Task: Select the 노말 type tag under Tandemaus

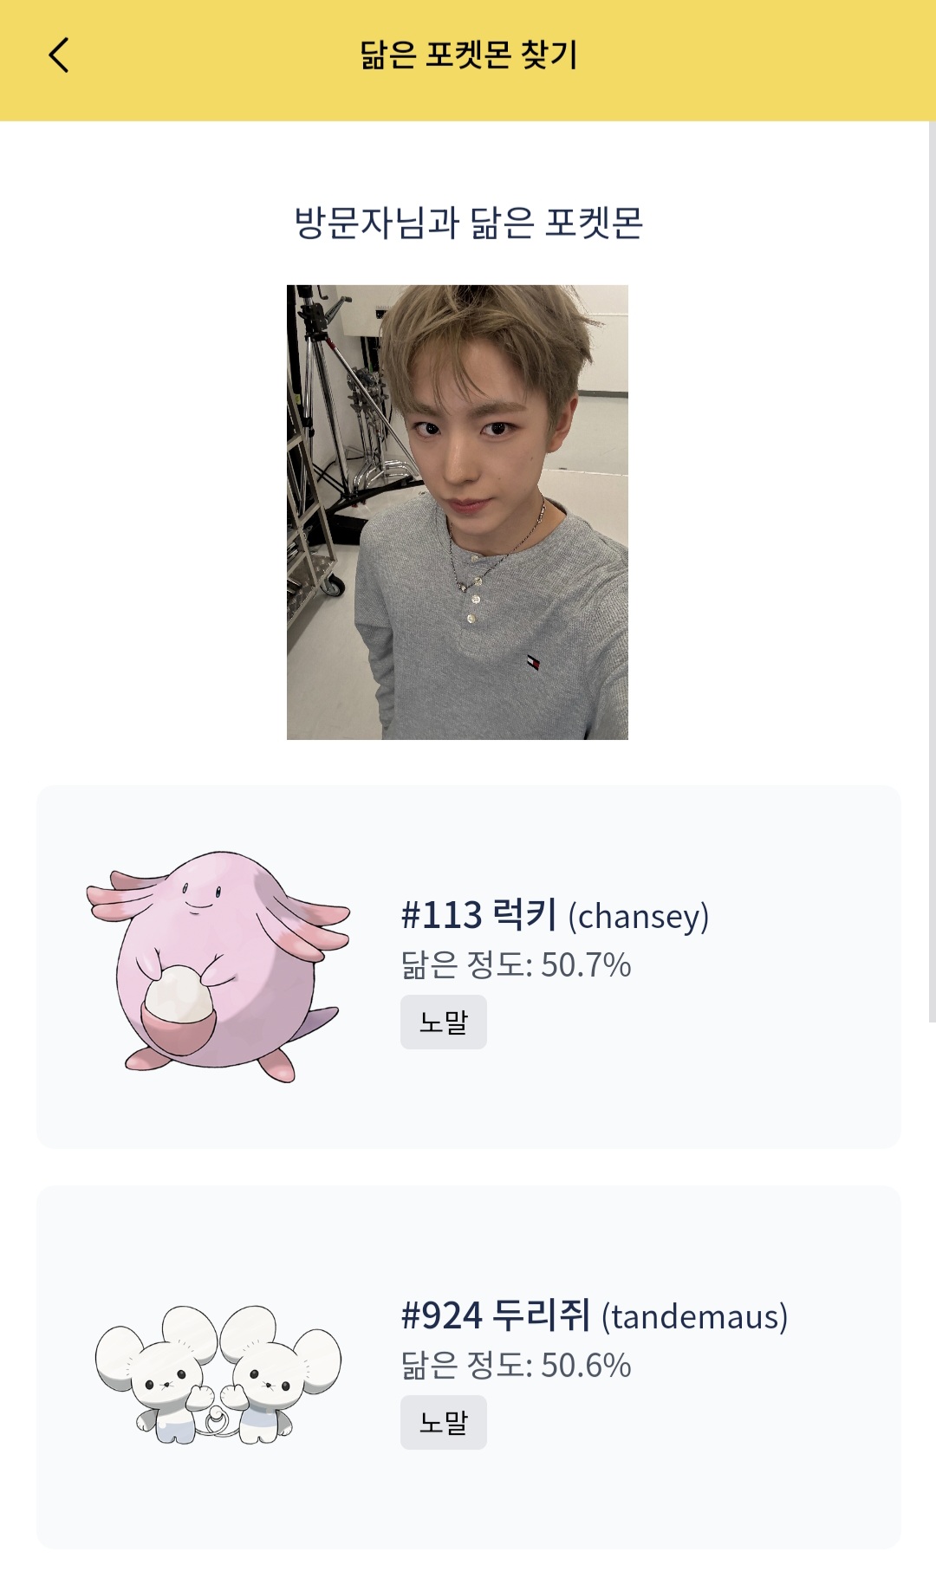Action: (444, 1423)
